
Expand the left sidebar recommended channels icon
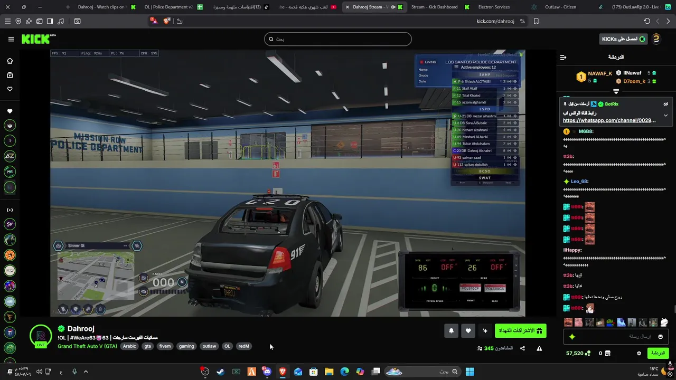pyautogui.click(x=10, y=210)
